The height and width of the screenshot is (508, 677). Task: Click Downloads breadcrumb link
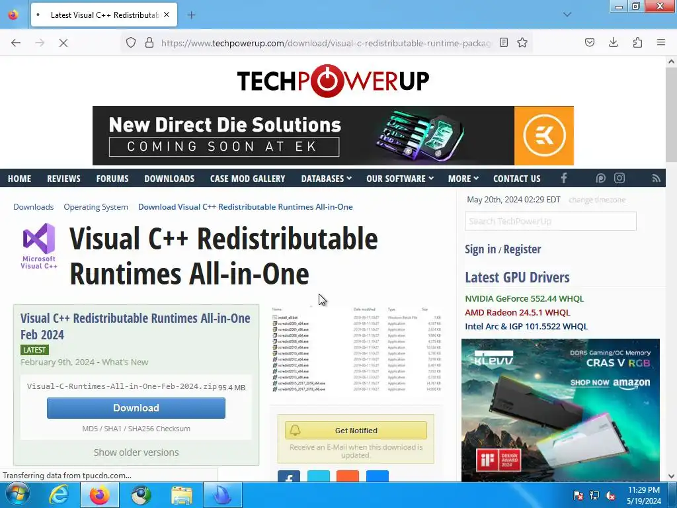click(x=33, y=207)
